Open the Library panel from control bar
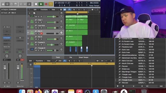Image resolution: width=166 pixels, height=93 pixels. tap(3, 4)
